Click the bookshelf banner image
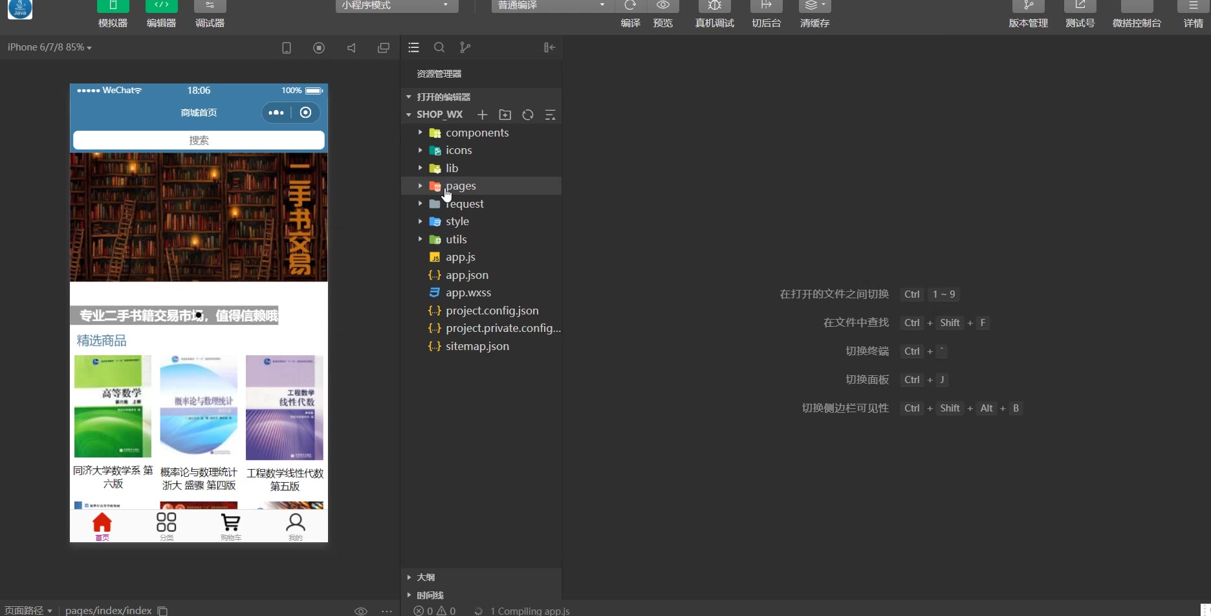 point(199,217)
